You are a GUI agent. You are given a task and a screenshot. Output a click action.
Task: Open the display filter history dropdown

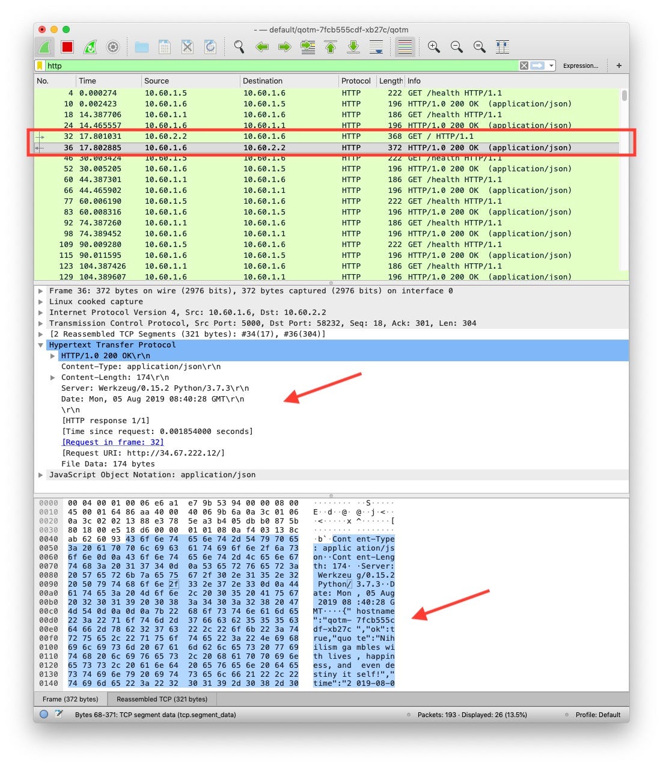(x=551, y=66)
